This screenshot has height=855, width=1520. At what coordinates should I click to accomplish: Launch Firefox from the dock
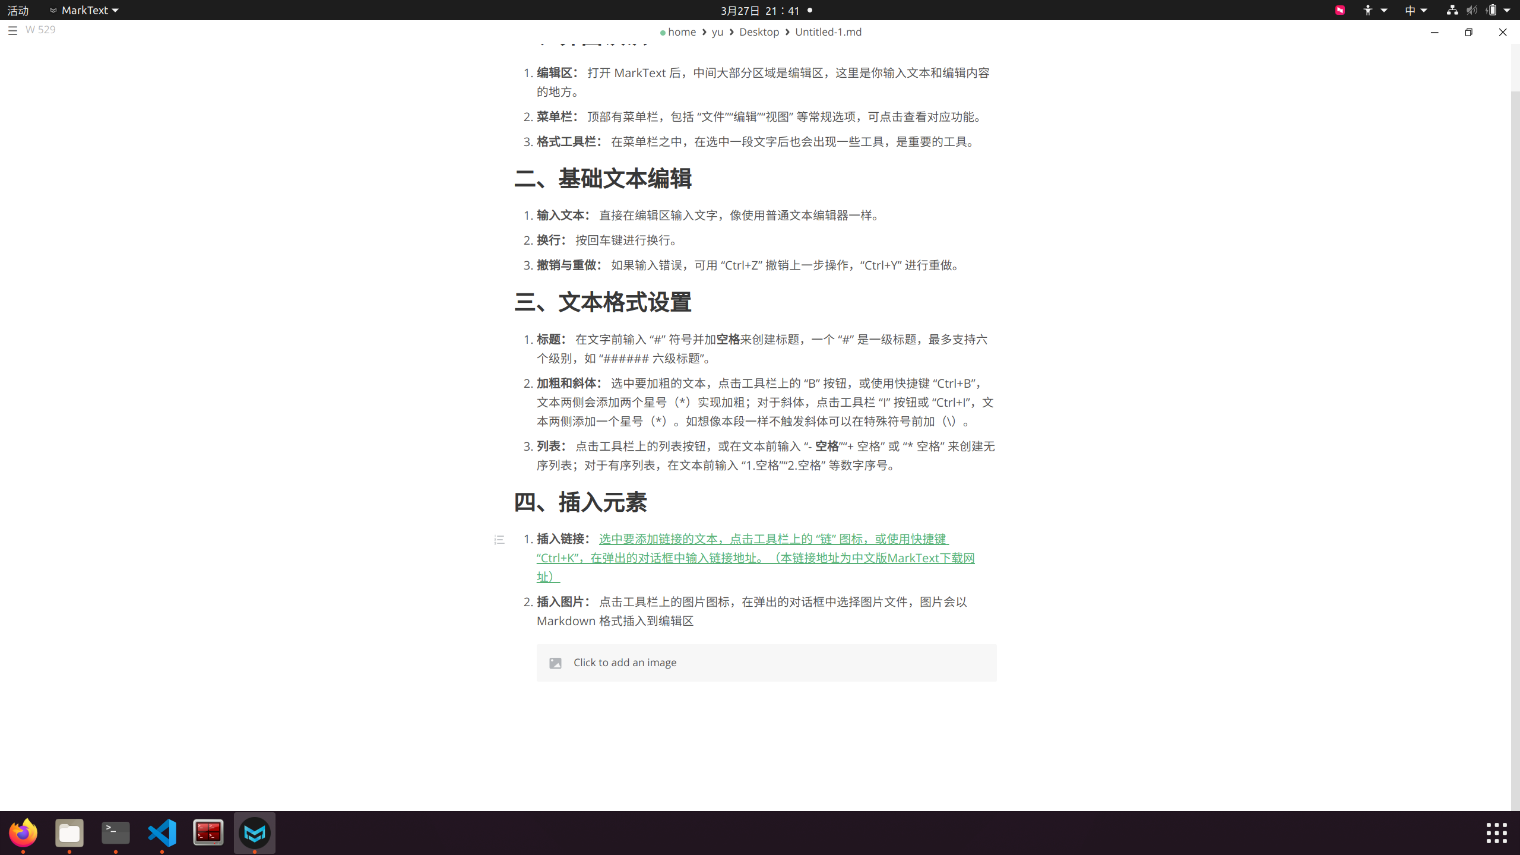click(x=23, y=832)
